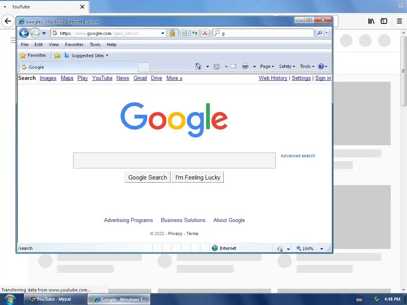The height and width of the screenshot is (305, 407).
Task: Click the on-screen keyboard tray icon
Action: click(x=359, y=299)
